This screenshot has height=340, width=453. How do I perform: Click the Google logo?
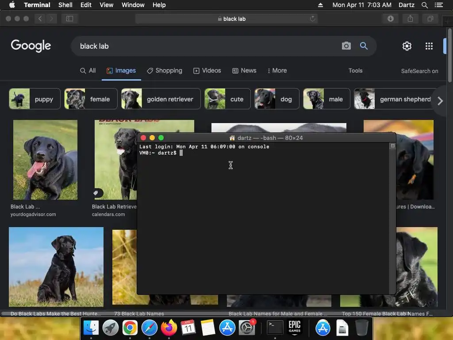(x=31, y=46)
